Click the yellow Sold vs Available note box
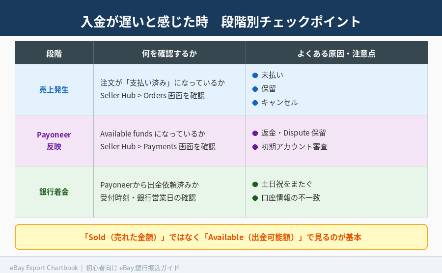 click(x=221, y=237)
